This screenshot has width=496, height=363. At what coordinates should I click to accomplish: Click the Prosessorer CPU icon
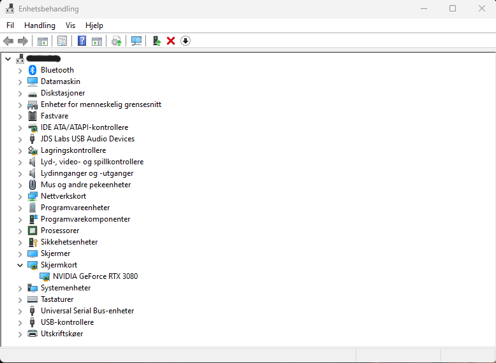[33, 231]
